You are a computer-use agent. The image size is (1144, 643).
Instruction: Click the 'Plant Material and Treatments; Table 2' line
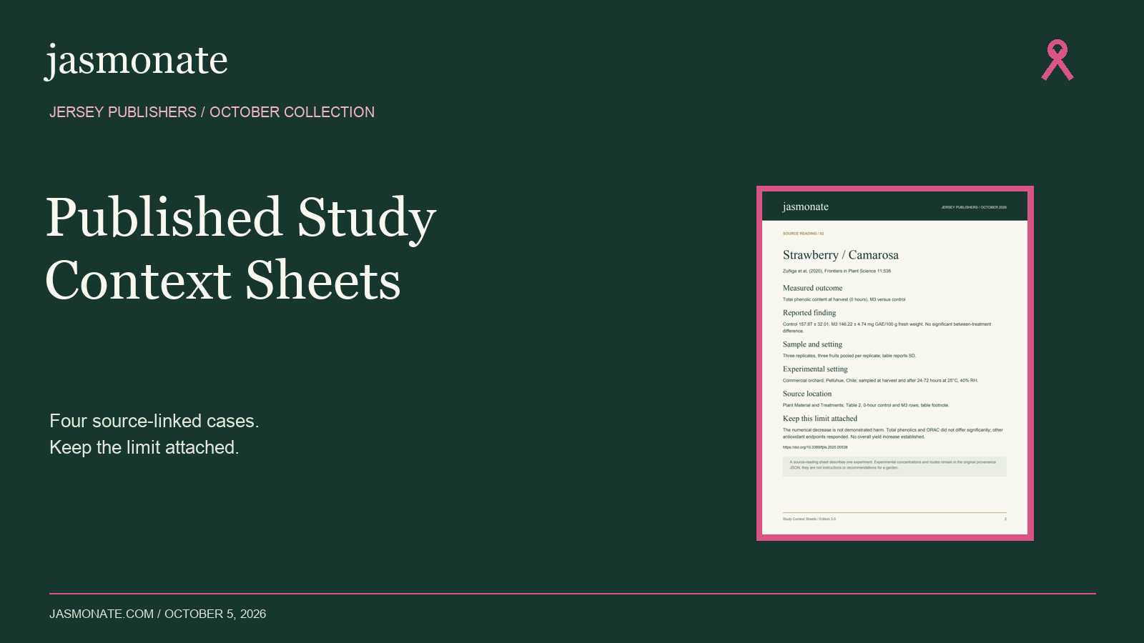pos(866,405)
